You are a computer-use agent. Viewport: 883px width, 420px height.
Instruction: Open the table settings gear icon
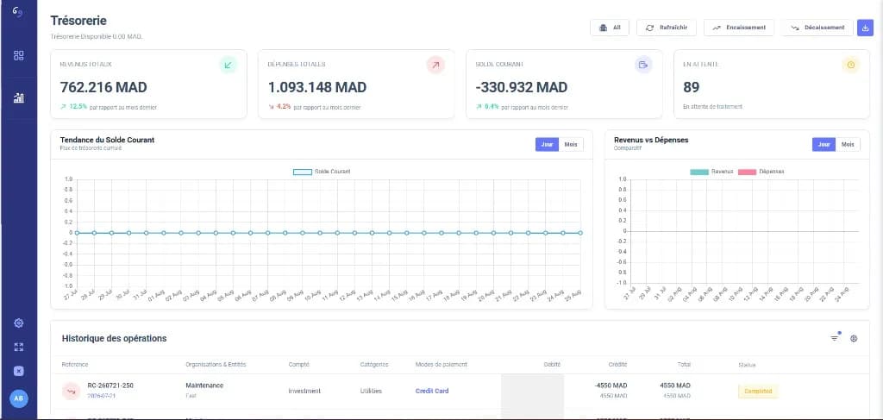coord(854,338)
